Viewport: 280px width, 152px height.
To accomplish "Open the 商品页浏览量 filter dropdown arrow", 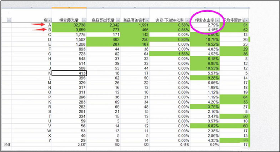I will tap(118, 20).
